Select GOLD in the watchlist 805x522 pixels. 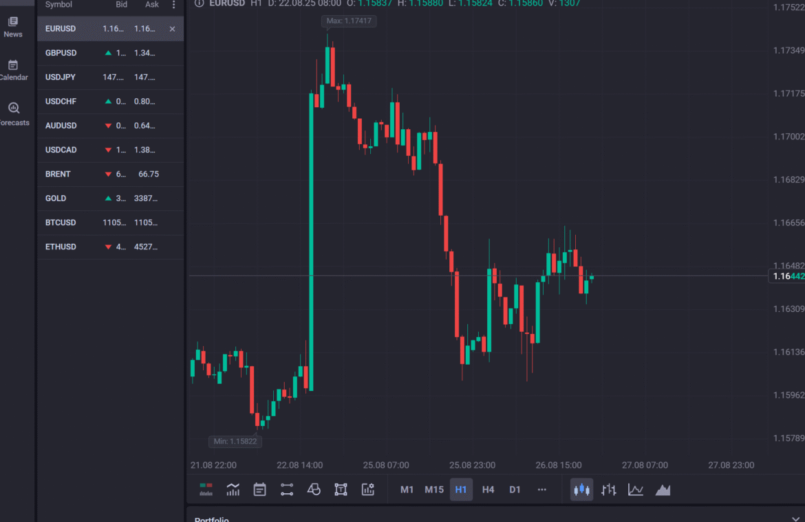pyautogui.click(x=56, y=198)
